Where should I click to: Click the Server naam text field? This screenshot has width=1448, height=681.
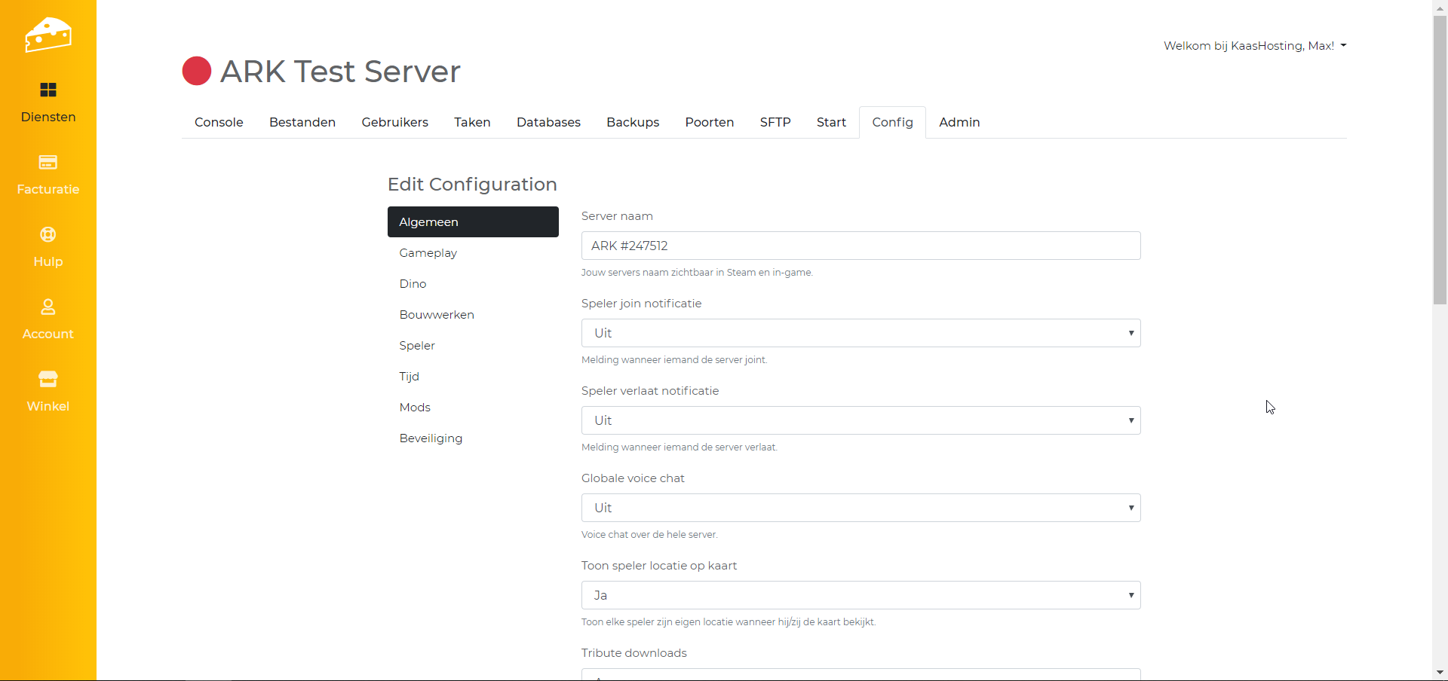861,246
